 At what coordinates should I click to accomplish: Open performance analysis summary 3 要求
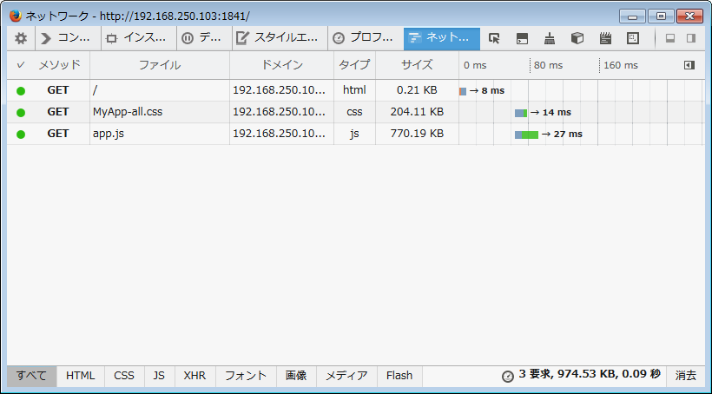click(x=581, y=375)
